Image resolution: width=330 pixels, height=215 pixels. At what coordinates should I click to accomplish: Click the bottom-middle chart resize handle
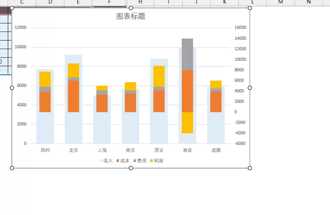[x=131, y=168]
